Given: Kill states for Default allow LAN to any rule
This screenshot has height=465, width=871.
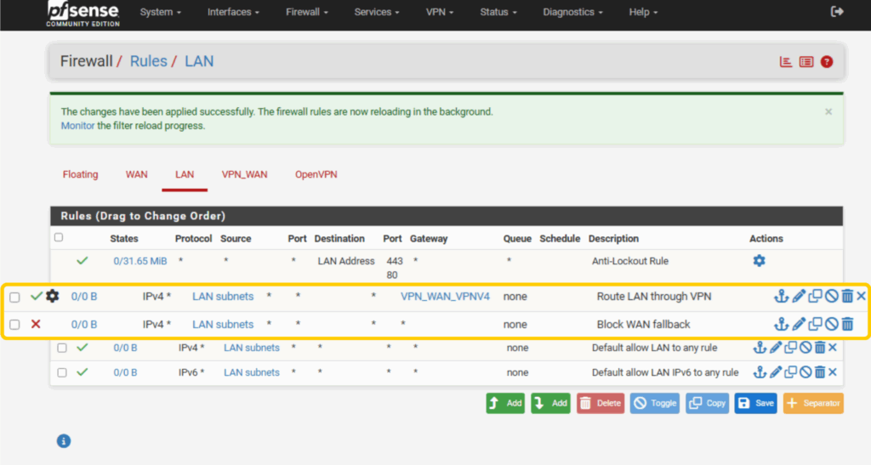Looking at the screenshot, I should [x=832, y=348].
